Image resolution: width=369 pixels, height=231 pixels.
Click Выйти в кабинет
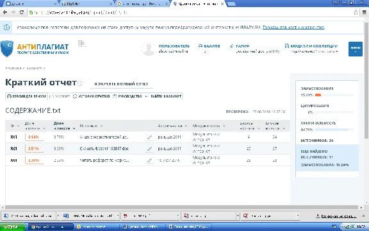(163, 96)
